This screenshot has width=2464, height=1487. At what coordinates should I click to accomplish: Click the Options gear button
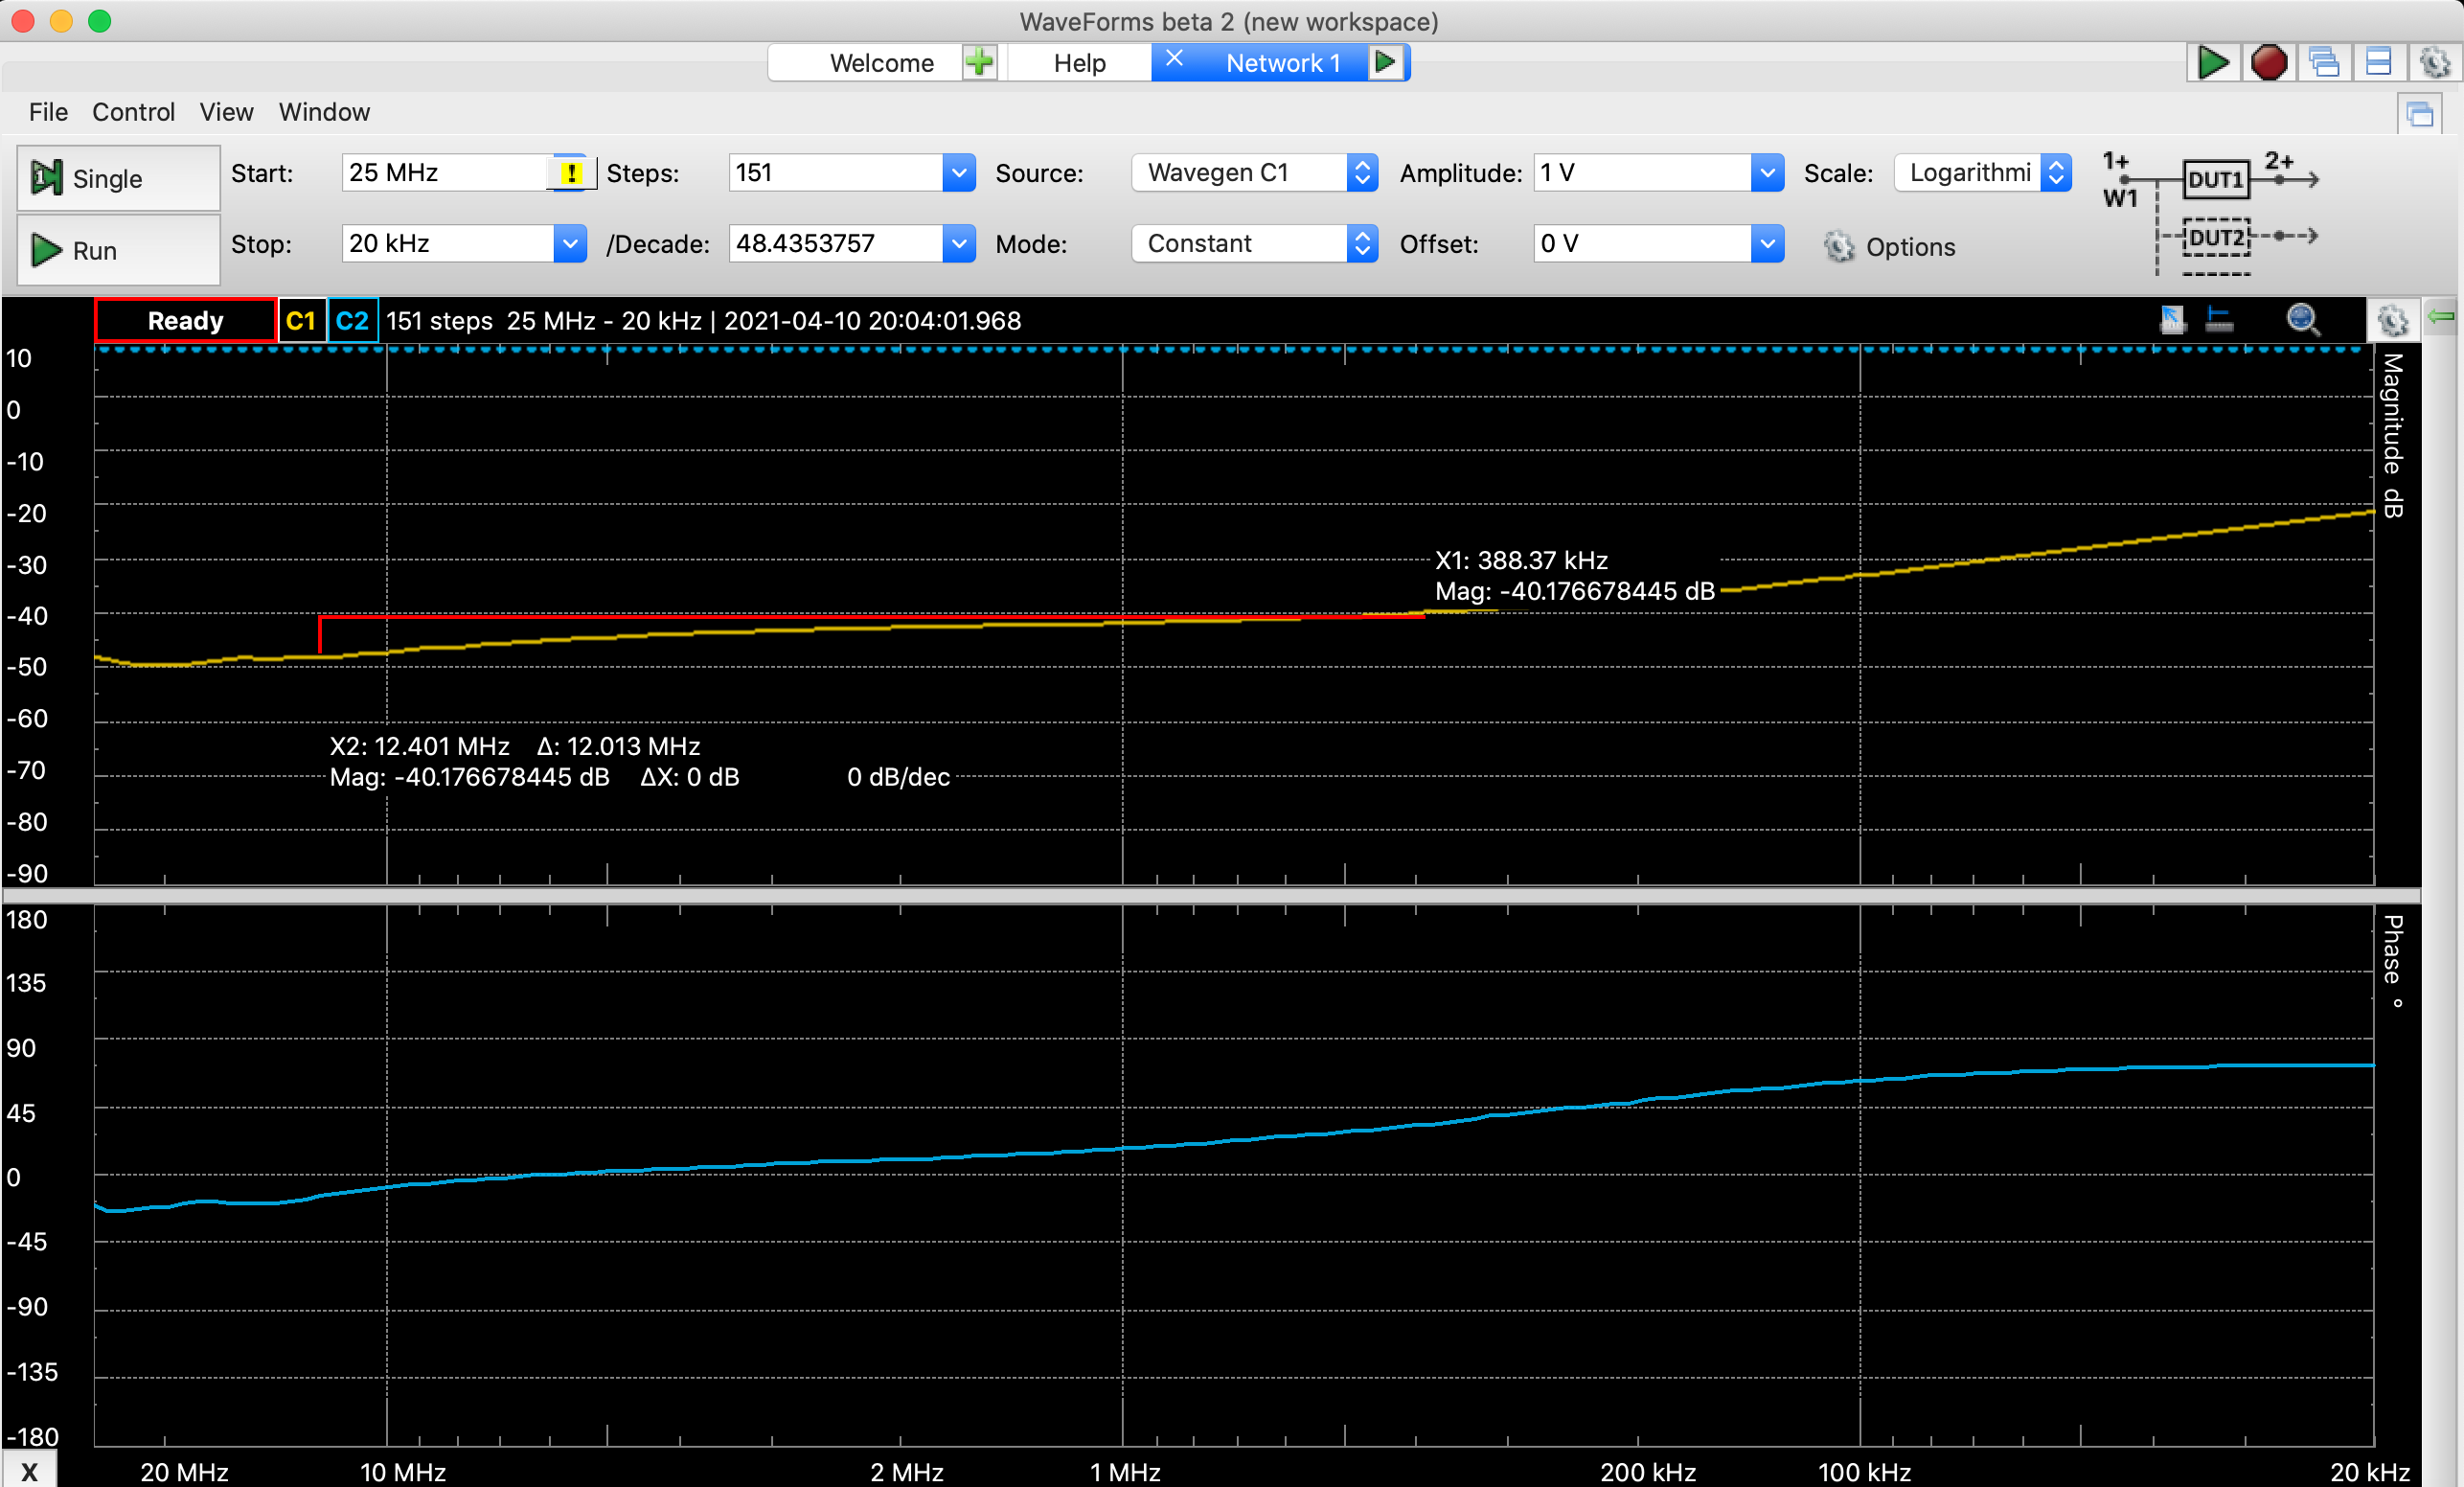(x=1889, y=247)
